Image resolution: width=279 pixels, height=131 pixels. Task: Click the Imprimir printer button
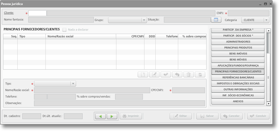pyautogui.click(x=131, y=116)
